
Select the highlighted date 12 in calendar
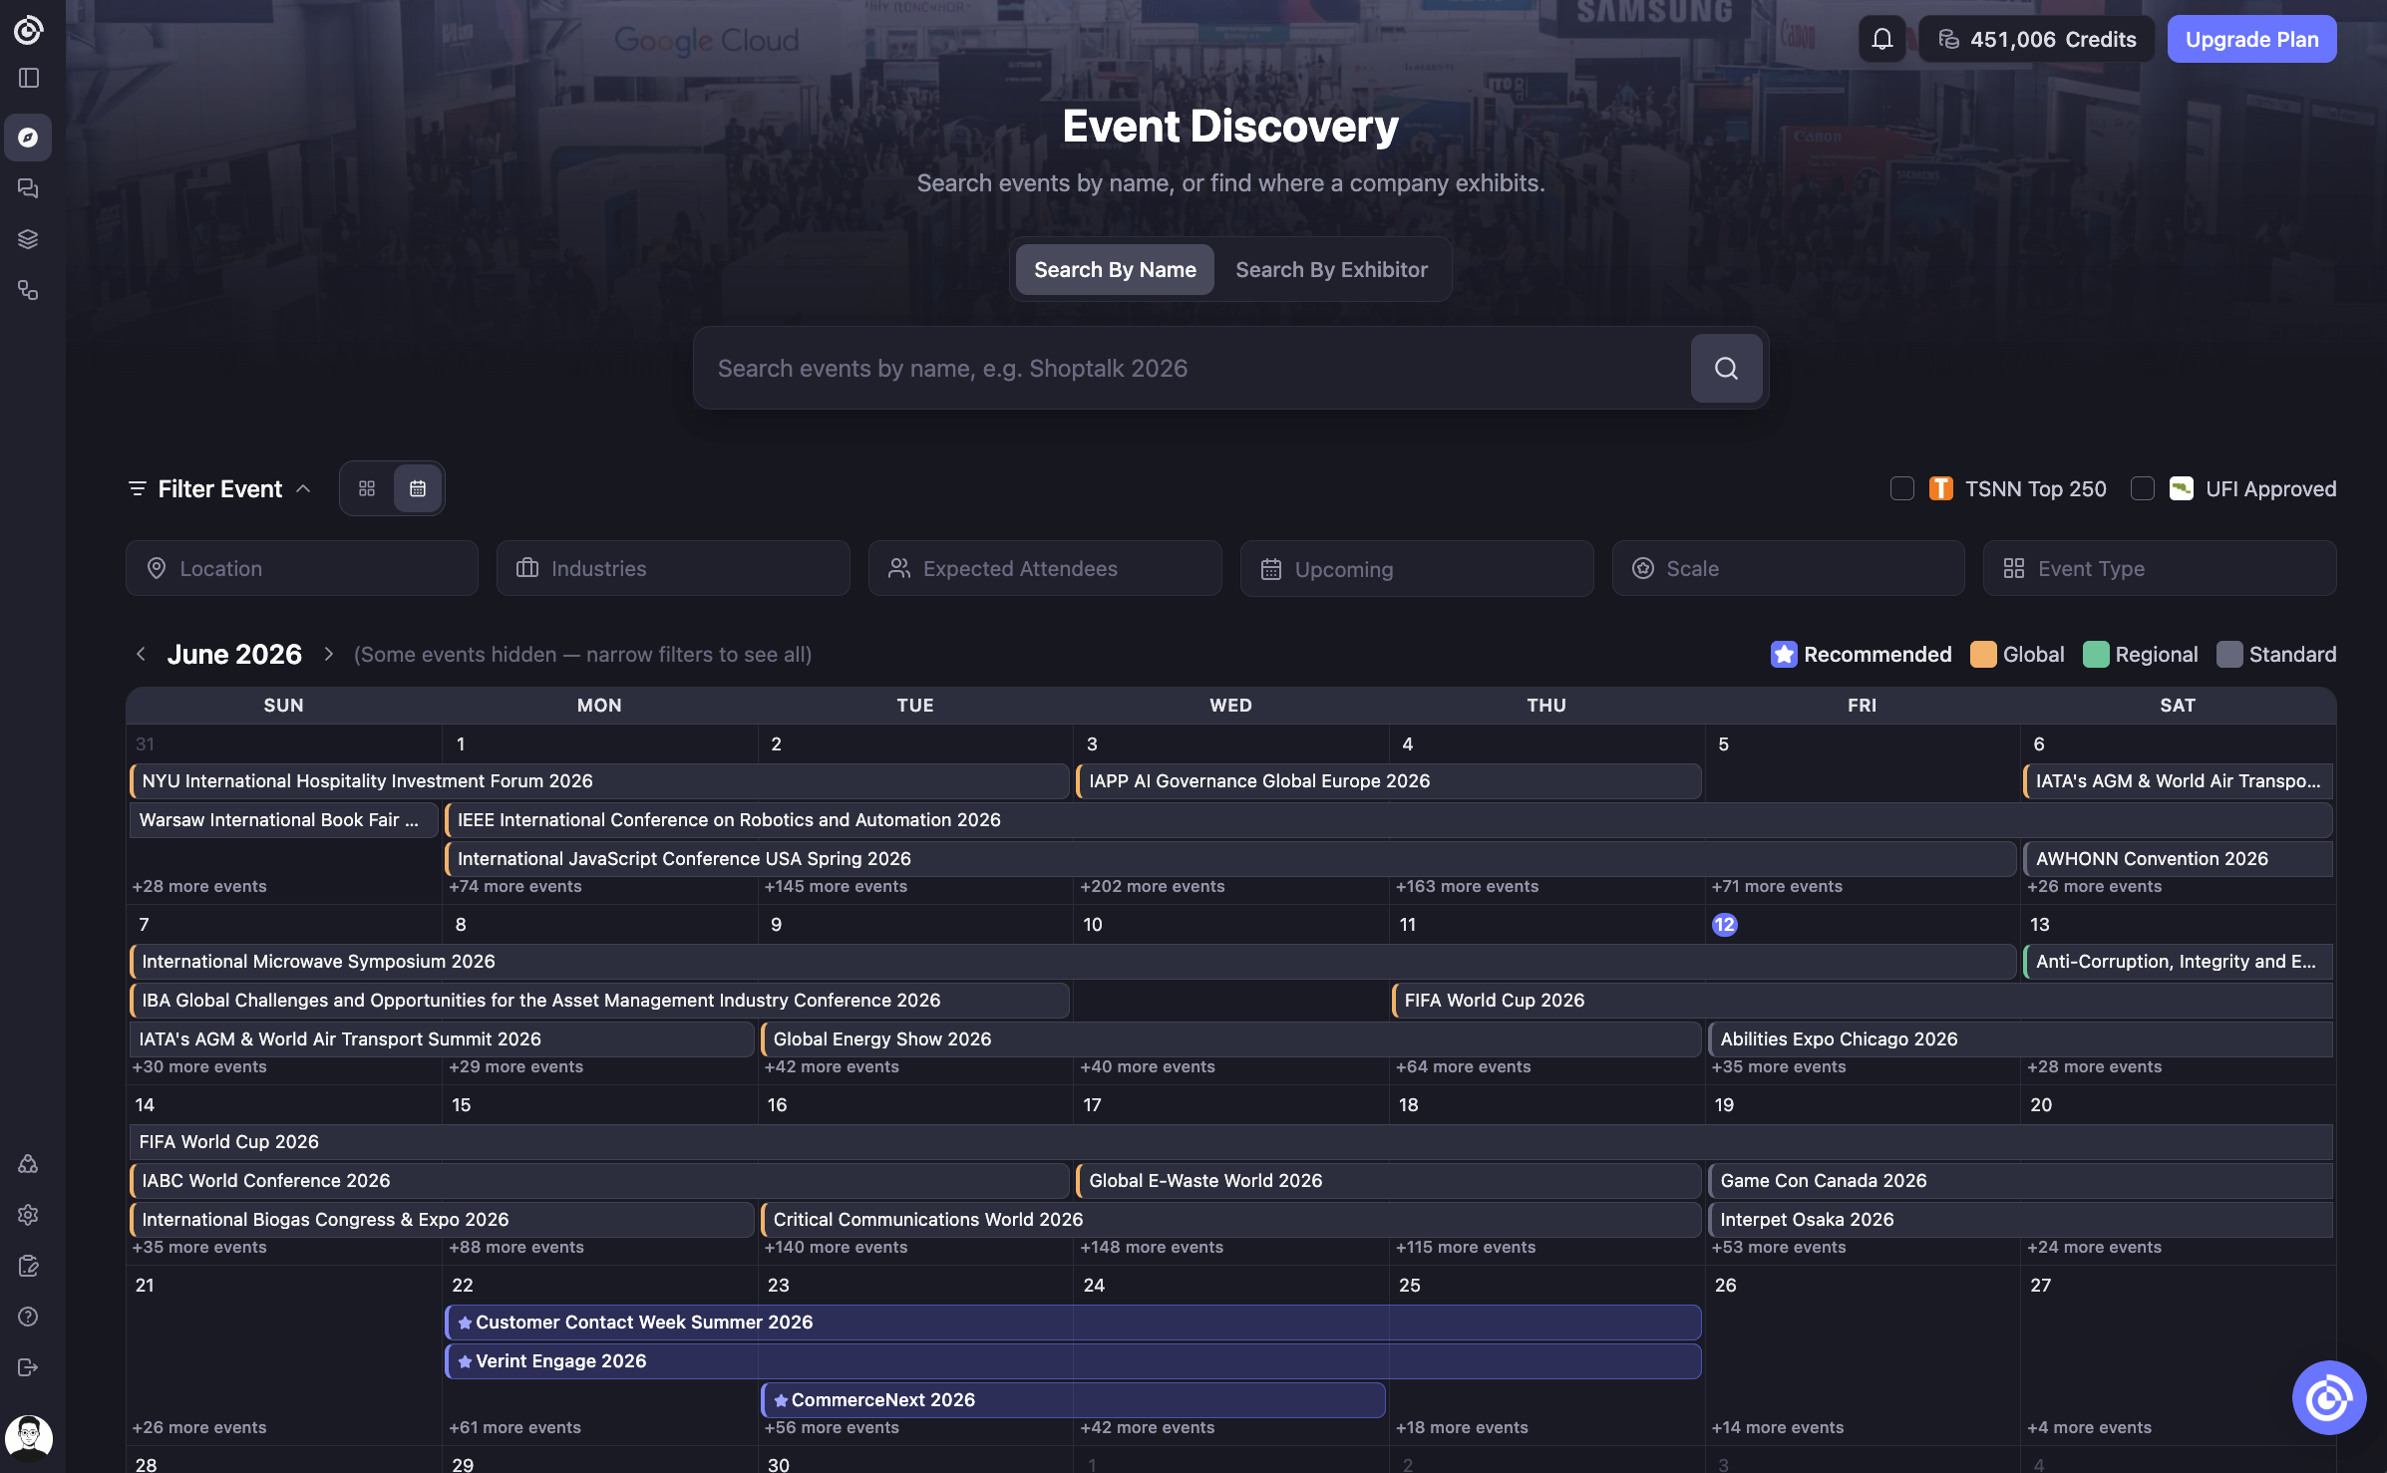pyautogui.click(x=1724, y=925)
